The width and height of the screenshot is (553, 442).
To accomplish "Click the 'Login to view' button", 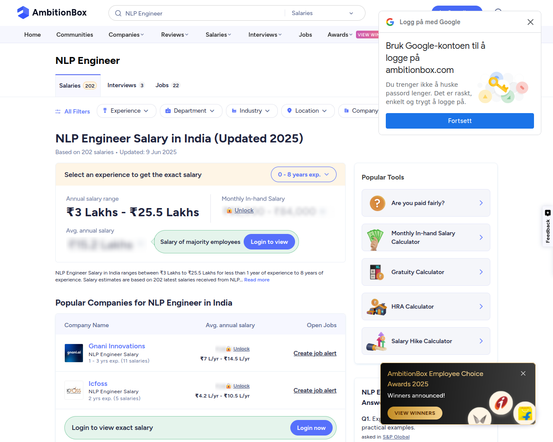I will [269, 242].
